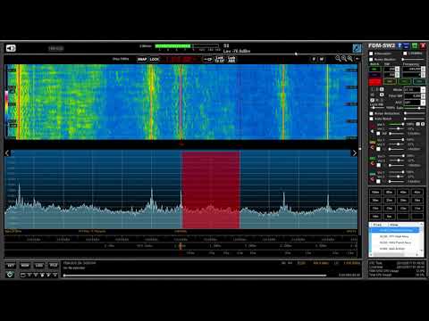Click the FILE button
429x321 pixels.
[x=54, y=265]
